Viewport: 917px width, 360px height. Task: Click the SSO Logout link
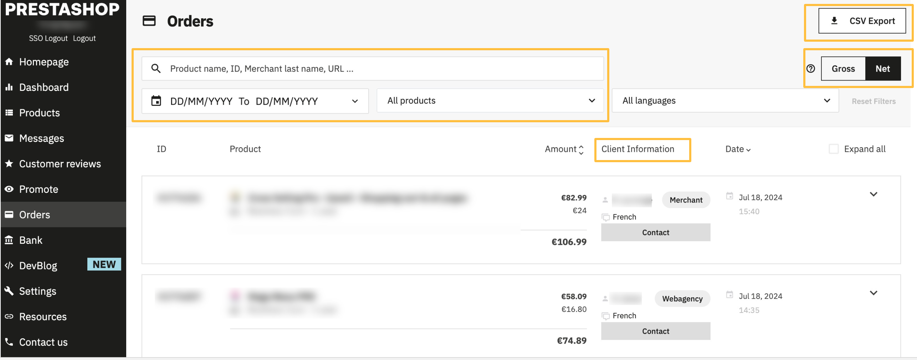point(48,38)
